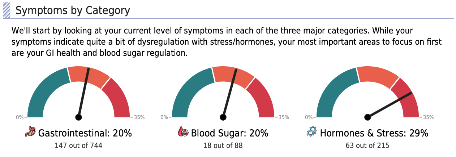Image resolution: width=456 pixels, height=157 pixels.
Task: Click the Blood Sugar gauge pivot dot
Action: pyautogui.click(x=223, y=117)
